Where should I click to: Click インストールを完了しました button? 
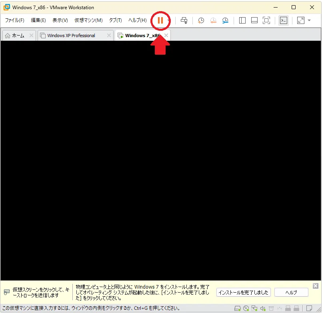[243, 292]
